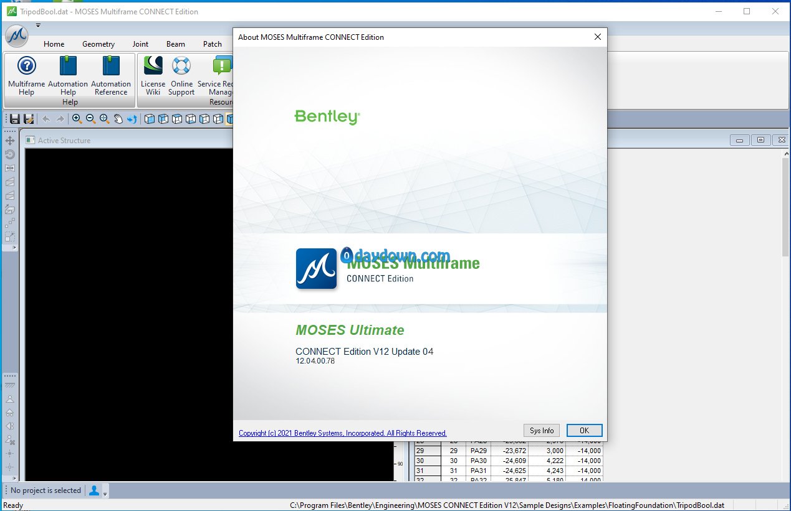The height and width of the screenshot is (511, 791).
Task: Close the About MOSES Multiframe dialog
Action: 597,37
